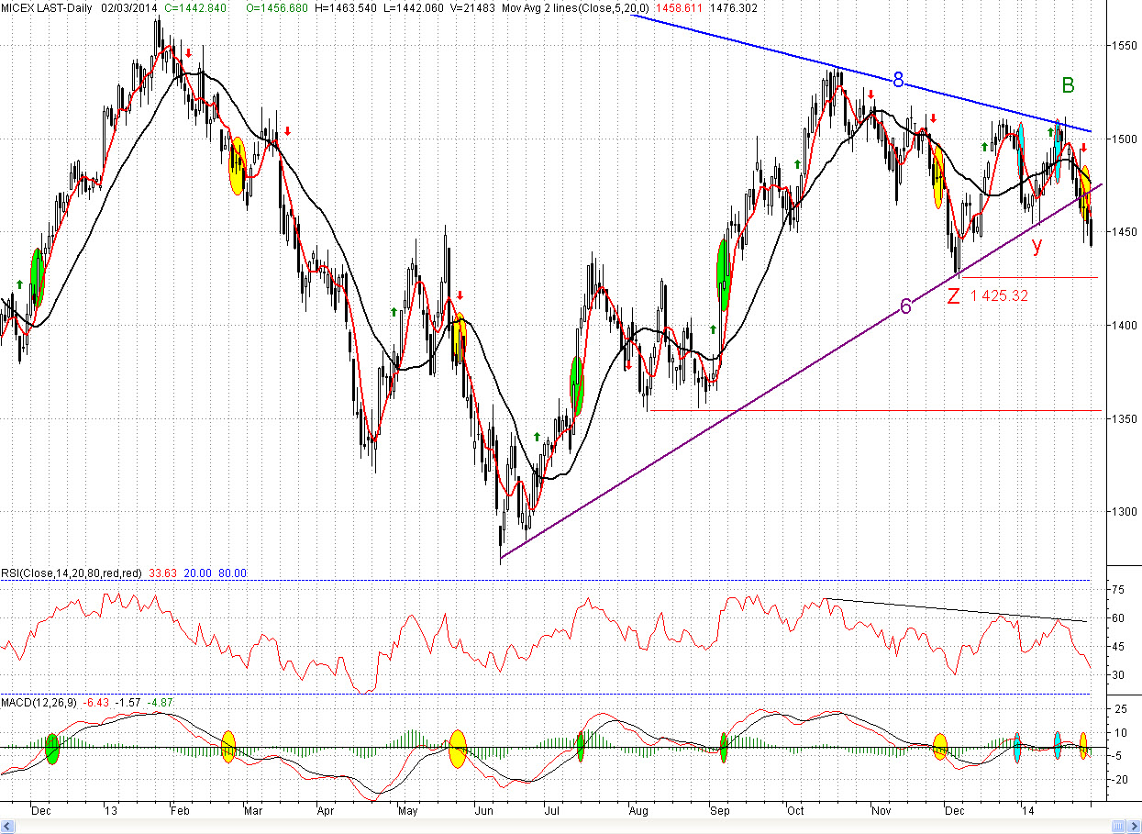The image size is (1142, 834).
Task: Click the close value 'C=1442.840'
Action: pyautogui.click(x=196, y=6)
